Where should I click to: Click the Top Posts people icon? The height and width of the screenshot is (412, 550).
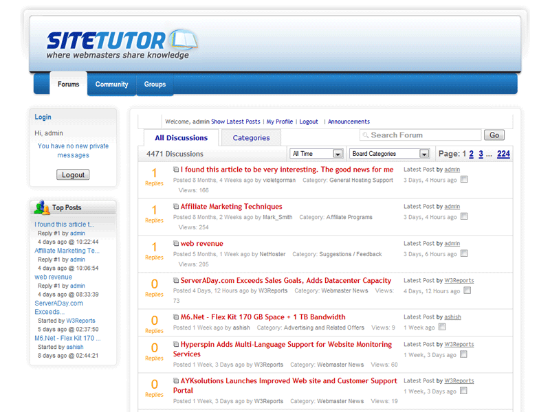(x=41, y=207)
